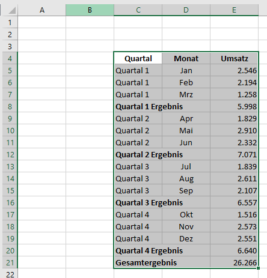Select the value 2.611
This screenshot has height=278, width=267.
click(234, 178)
